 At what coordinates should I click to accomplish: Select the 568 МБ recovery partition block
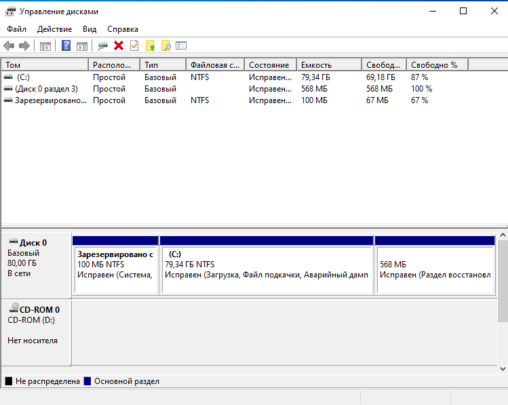coord(434,269)
